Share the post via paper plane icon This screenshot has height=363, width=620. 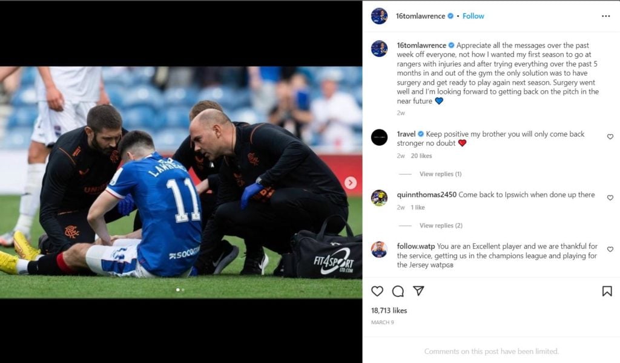(418, 291)
